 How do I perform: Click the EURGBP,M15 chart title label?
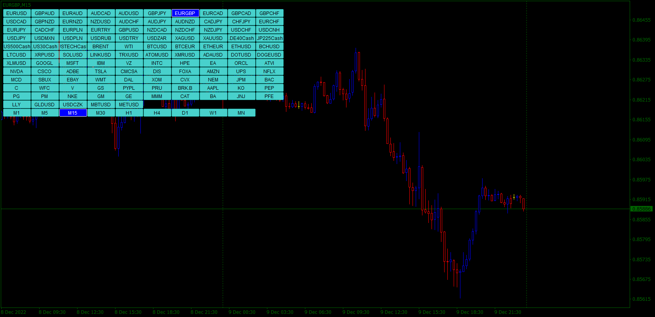click(x=17, y=5)
